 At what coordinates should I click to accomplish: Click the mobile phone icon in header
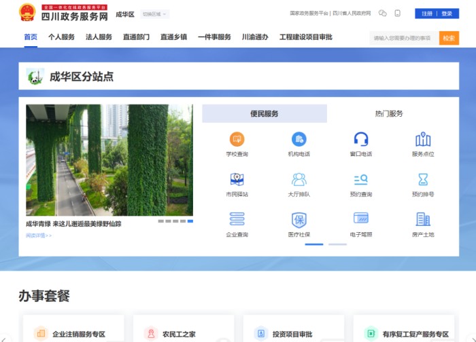[398, 14]
